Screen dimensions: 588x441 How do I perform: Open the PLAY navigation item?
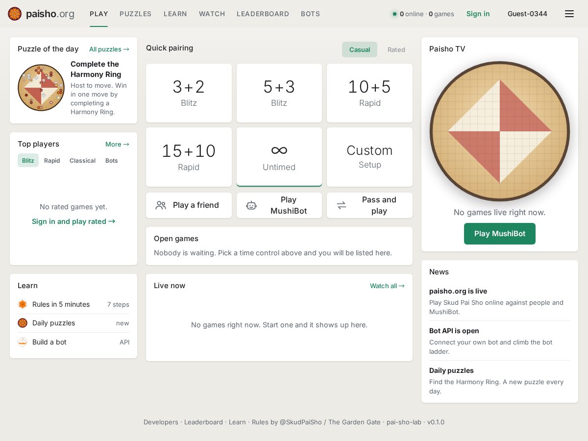tap(99, 14)
